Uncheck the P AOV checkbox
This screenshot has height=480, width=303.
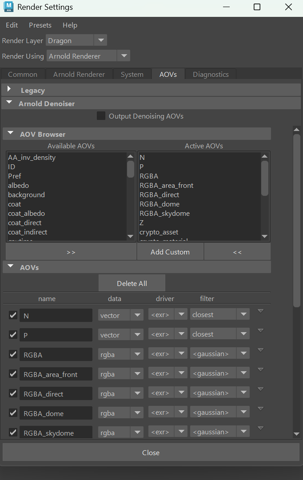pyautogui.click(x=13, y=335)
